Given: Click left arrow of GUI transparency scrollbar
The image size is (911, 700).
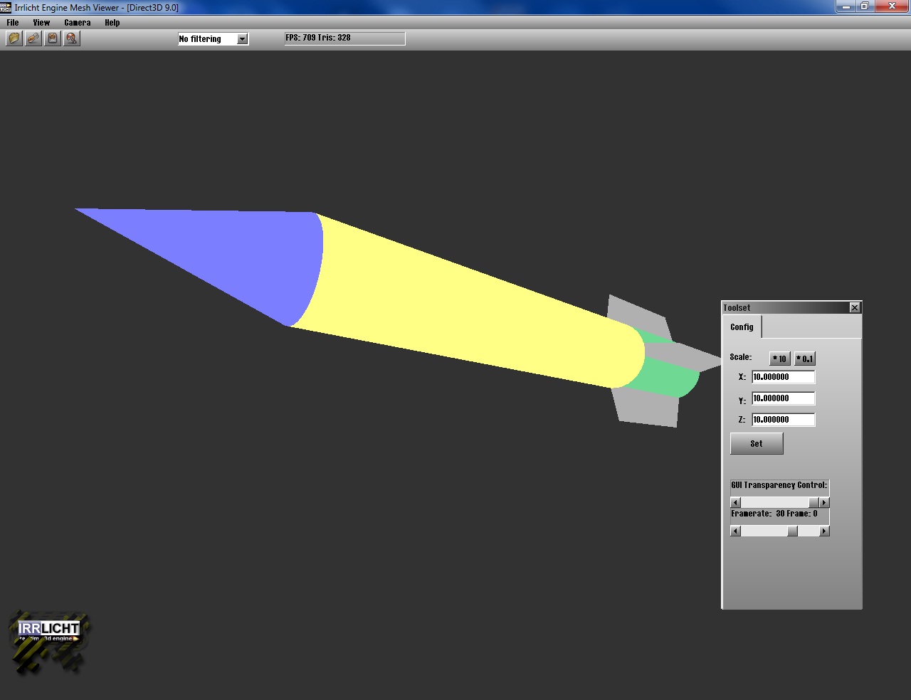Looking at the screenshot, I should click(736, 502).
